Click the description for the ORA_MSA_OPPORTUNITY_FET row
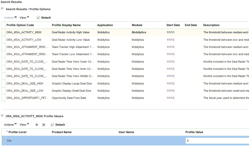Screen dimensions: 249x147 [226, 98]
